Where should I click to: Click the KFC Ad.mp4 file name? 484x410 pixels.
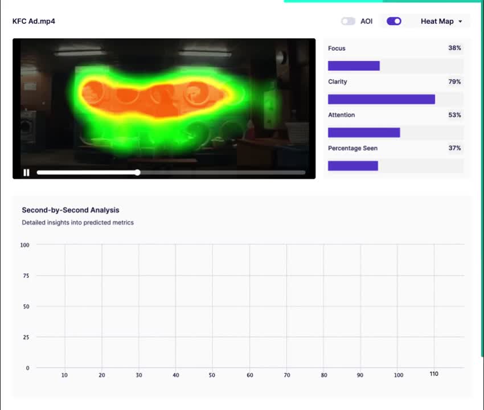coord(34,21)
